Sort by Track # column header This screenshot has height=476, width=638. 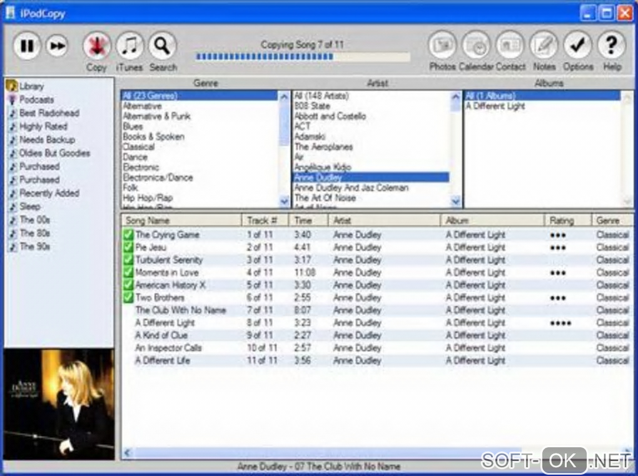(265, 221)
